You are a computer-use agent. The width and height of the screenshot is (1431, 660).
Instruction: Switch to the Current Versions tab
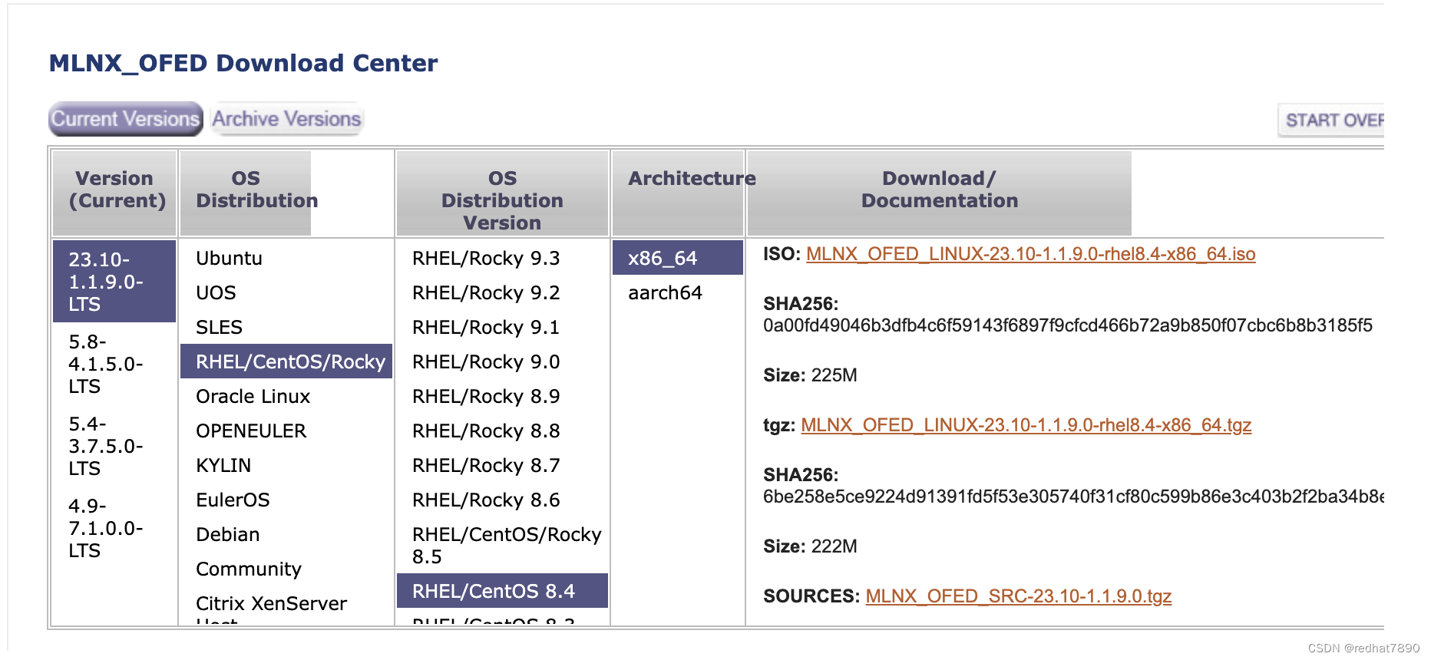(126, 119)
